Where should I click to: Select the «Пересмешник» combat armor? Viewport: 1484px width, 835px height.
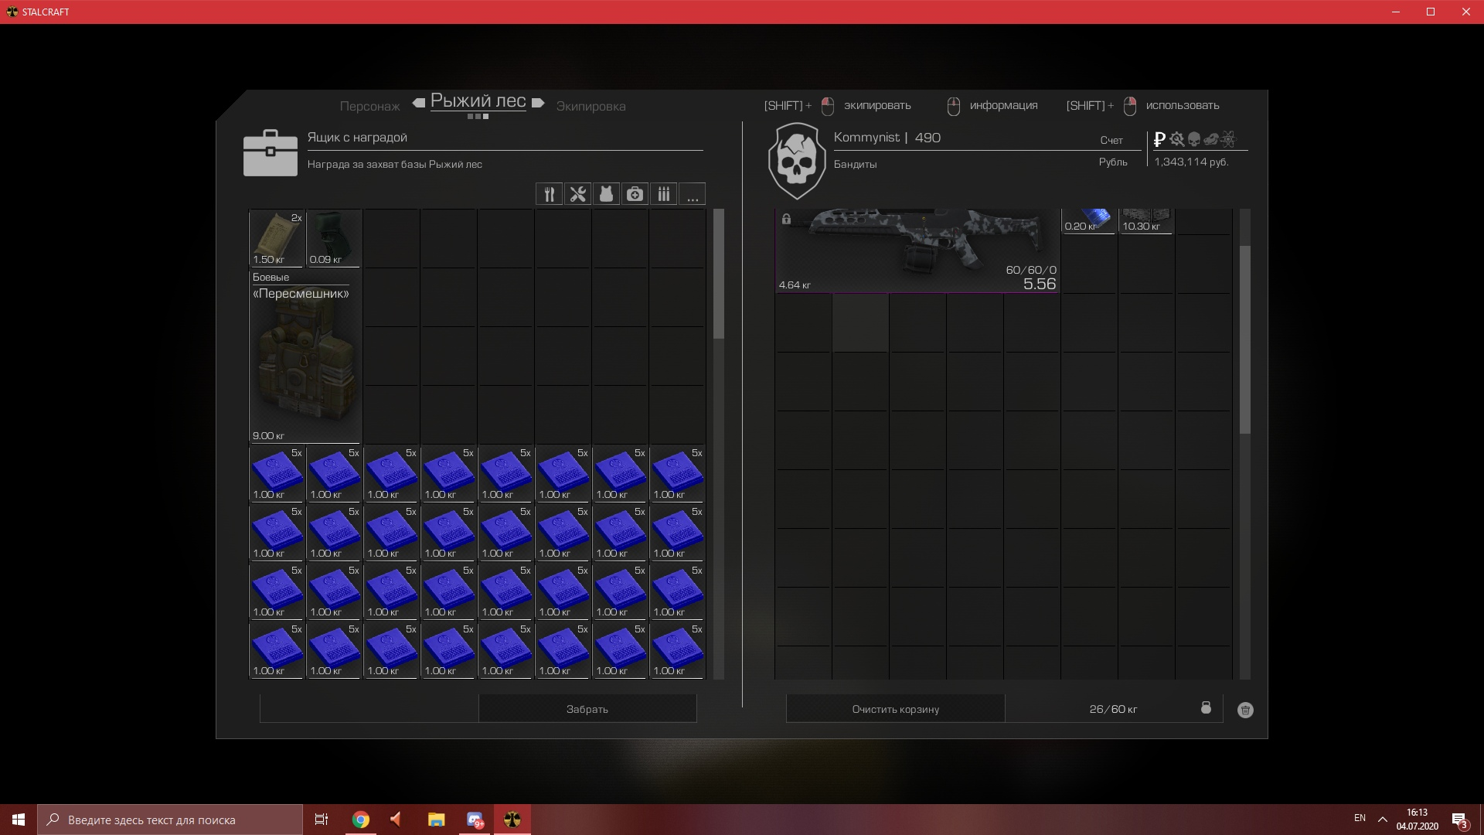[x=305, y=356]
